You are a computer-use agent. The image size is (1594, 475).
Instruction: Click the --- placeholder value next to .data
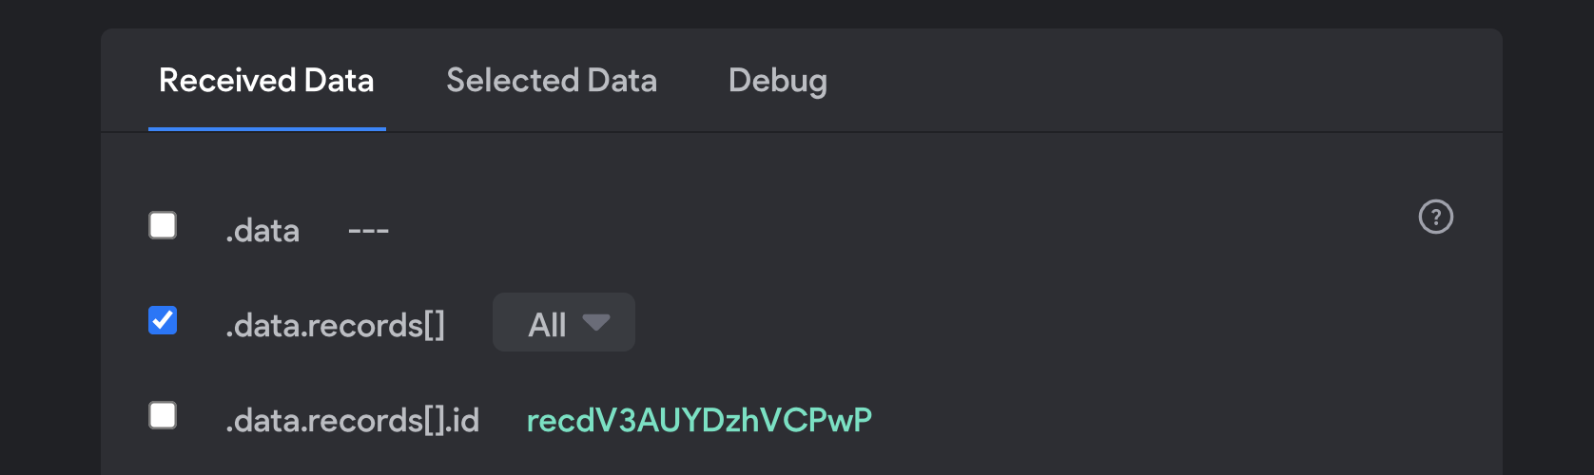(x=368, y=231)
